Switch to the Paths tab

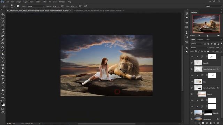208,39
